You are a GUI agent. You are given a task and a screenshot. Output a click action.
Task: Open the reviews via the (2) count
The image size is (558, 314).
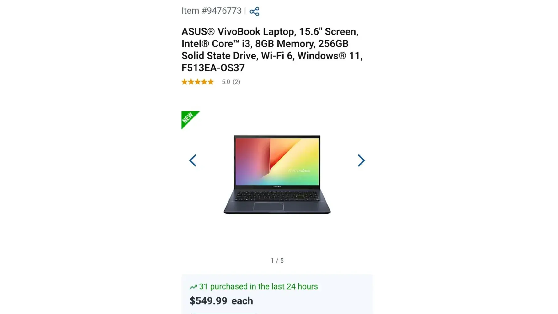236,82
